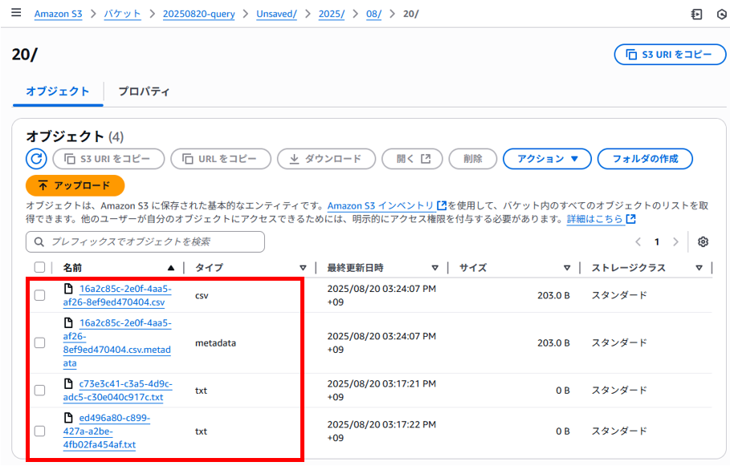The height and width of the screenshot is (466, 730).
Task: Click external link icon beside Amazon S3 インベントリ
Action: tap(442, 205)
